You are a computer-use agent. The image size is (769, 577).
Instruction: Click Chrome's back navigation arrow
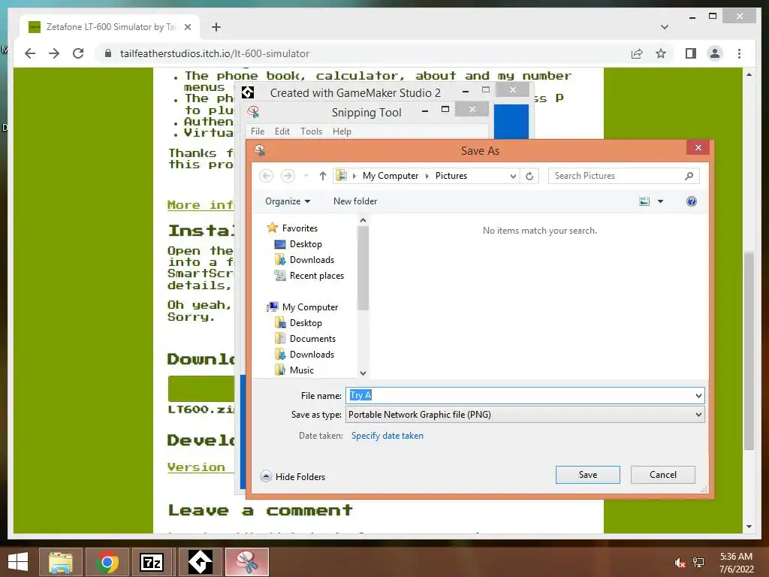pos(30,53)
